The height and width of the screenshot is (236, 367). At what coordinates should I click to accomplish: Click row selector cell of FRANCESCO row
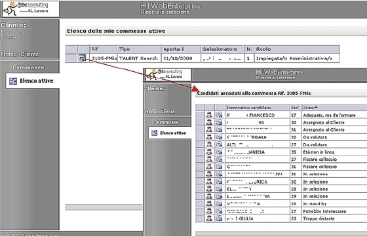tap(200, 115)
